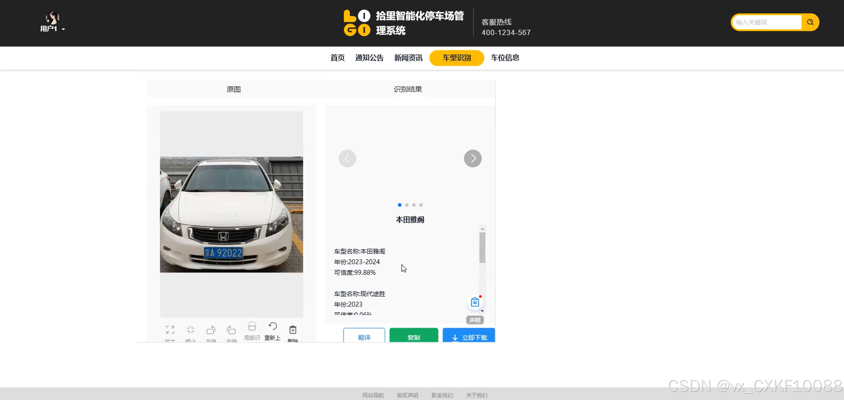Select the fourth carousel indicator dot
Viewport: 844px width, 400px height.
tap(421, 205)
